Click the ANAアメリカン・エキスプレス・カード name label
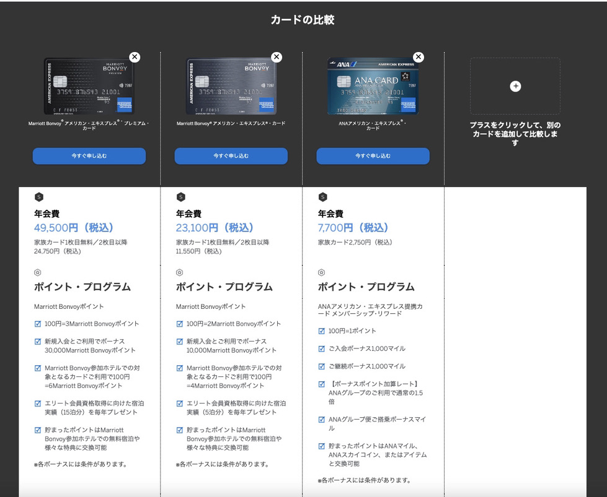 coord(373,125)
